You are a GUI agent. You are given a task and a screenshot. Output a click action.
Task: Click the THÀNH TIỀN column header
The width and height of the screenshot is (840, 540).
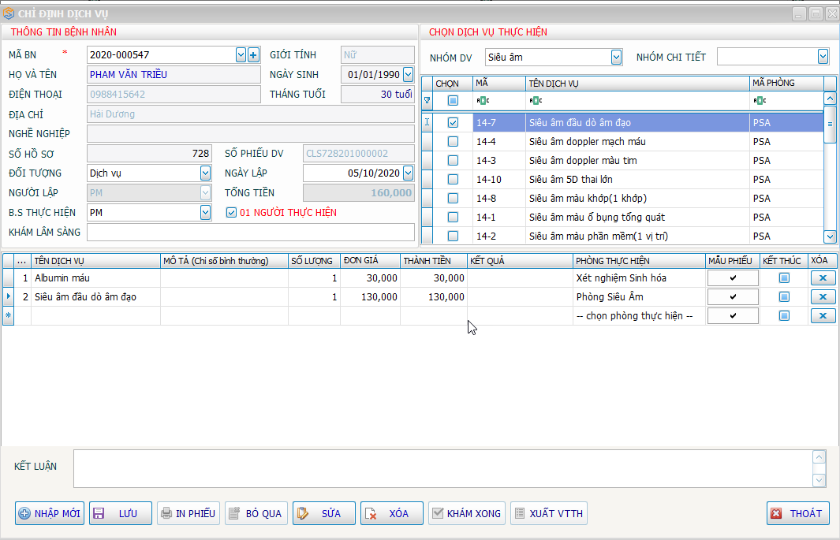click(433, 261)
